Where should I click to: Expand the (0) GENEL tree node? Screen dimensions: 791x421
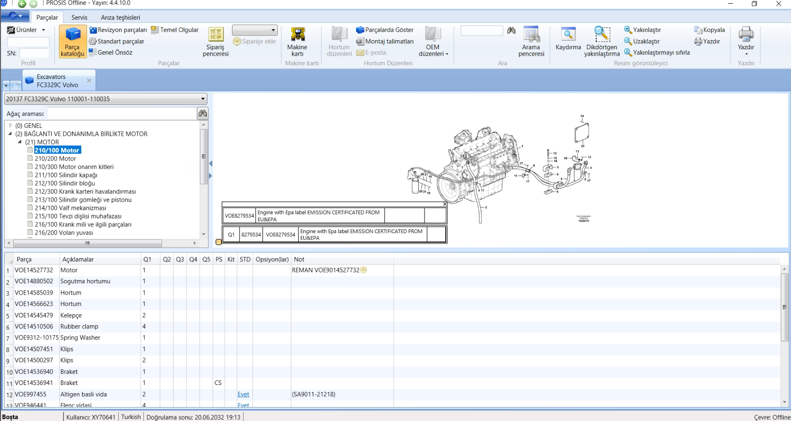[x=11, y=125]
